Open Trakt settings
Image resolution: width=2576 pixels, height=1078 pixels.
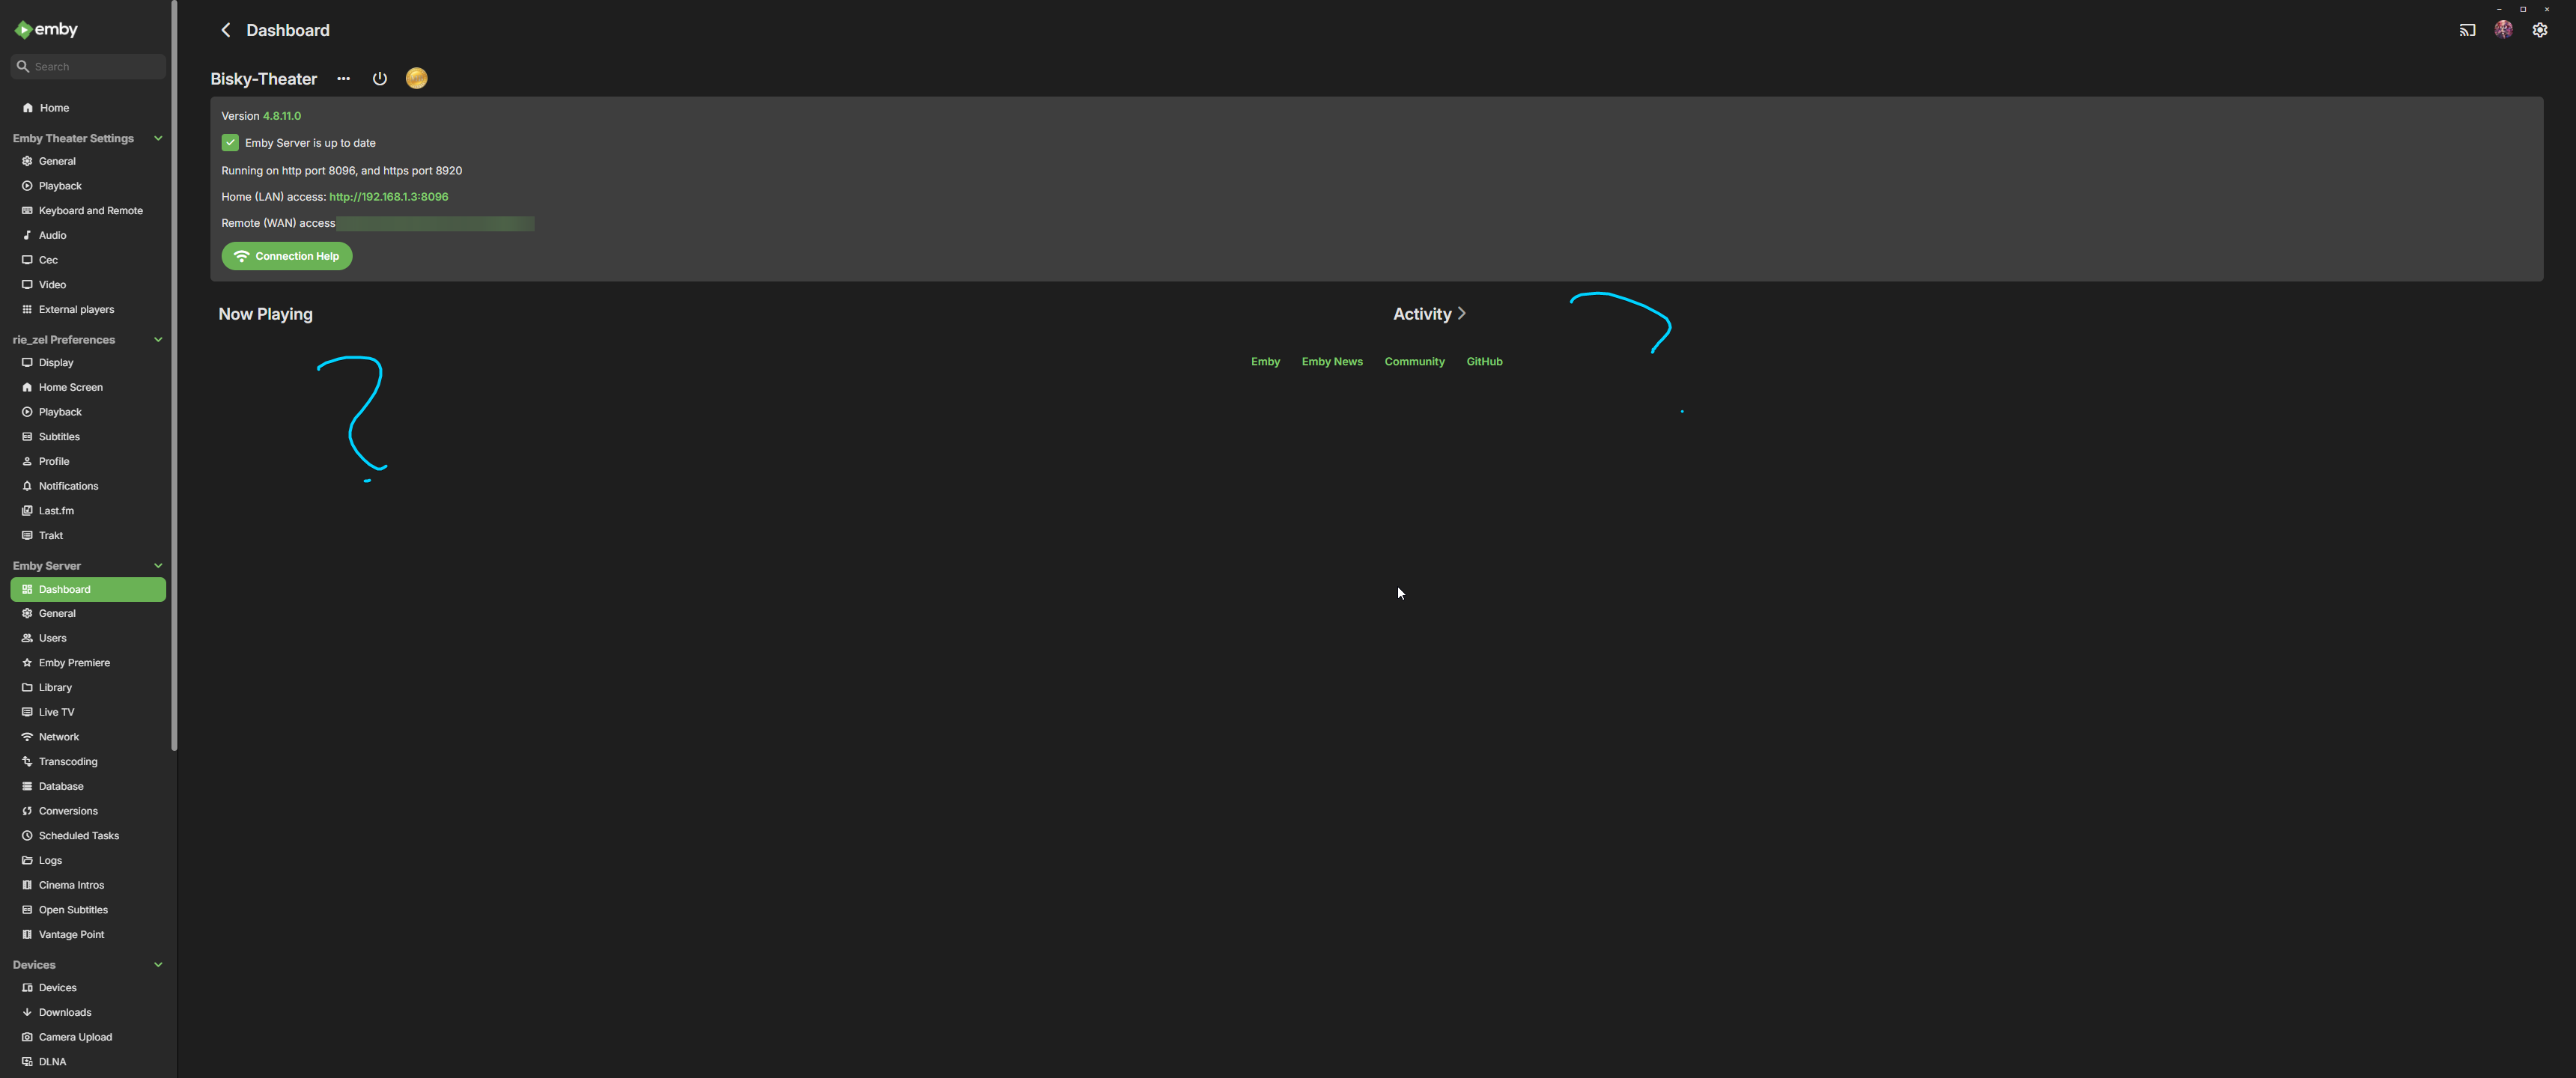pos(88,536)
